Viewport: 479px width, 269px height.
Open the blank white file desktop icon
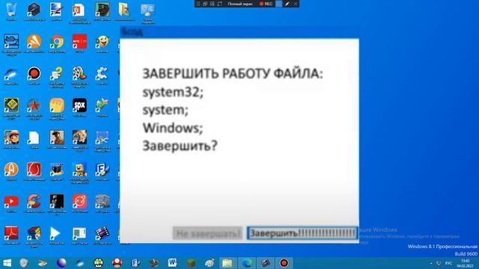pyautogui.click(x=34, y=137)
